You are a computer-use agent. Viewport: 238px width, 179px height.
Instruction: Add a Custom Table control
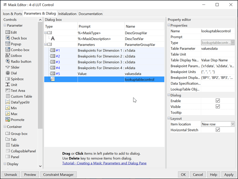(8, 96)
